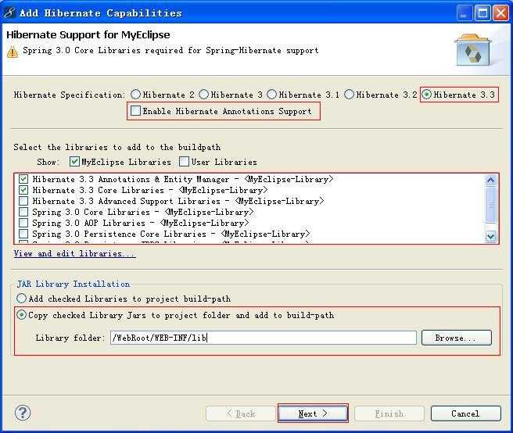This screenshot has width=513, height=433.
Task: Close the Add Hibernate Capabilities dialog
Action: [x=501, y=13]
